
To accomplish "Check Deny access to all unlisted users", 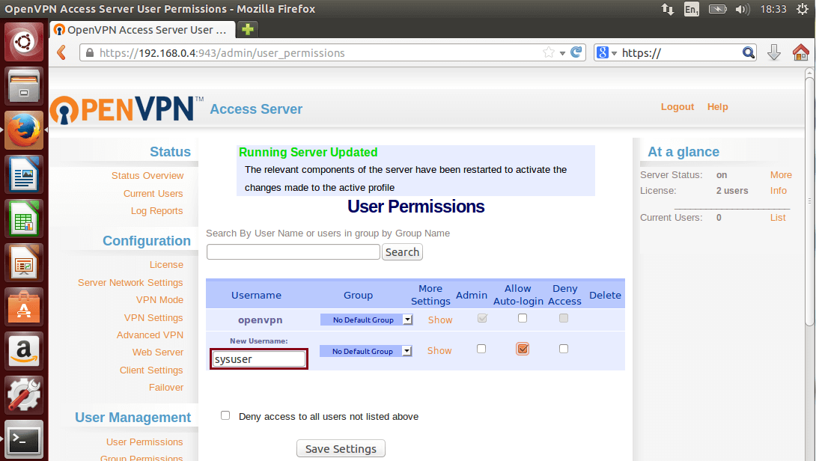I will [x=225, y=415].
